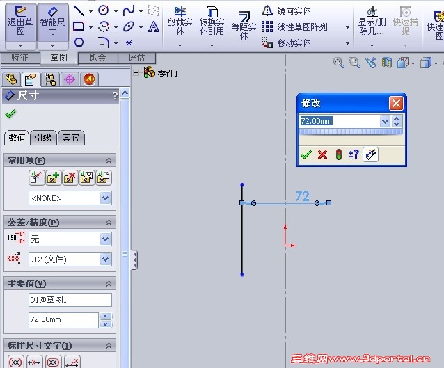The height and width of the screenshot is (368, 444).
Task: Select the Arc sketch tool
Action: [104, 27]
